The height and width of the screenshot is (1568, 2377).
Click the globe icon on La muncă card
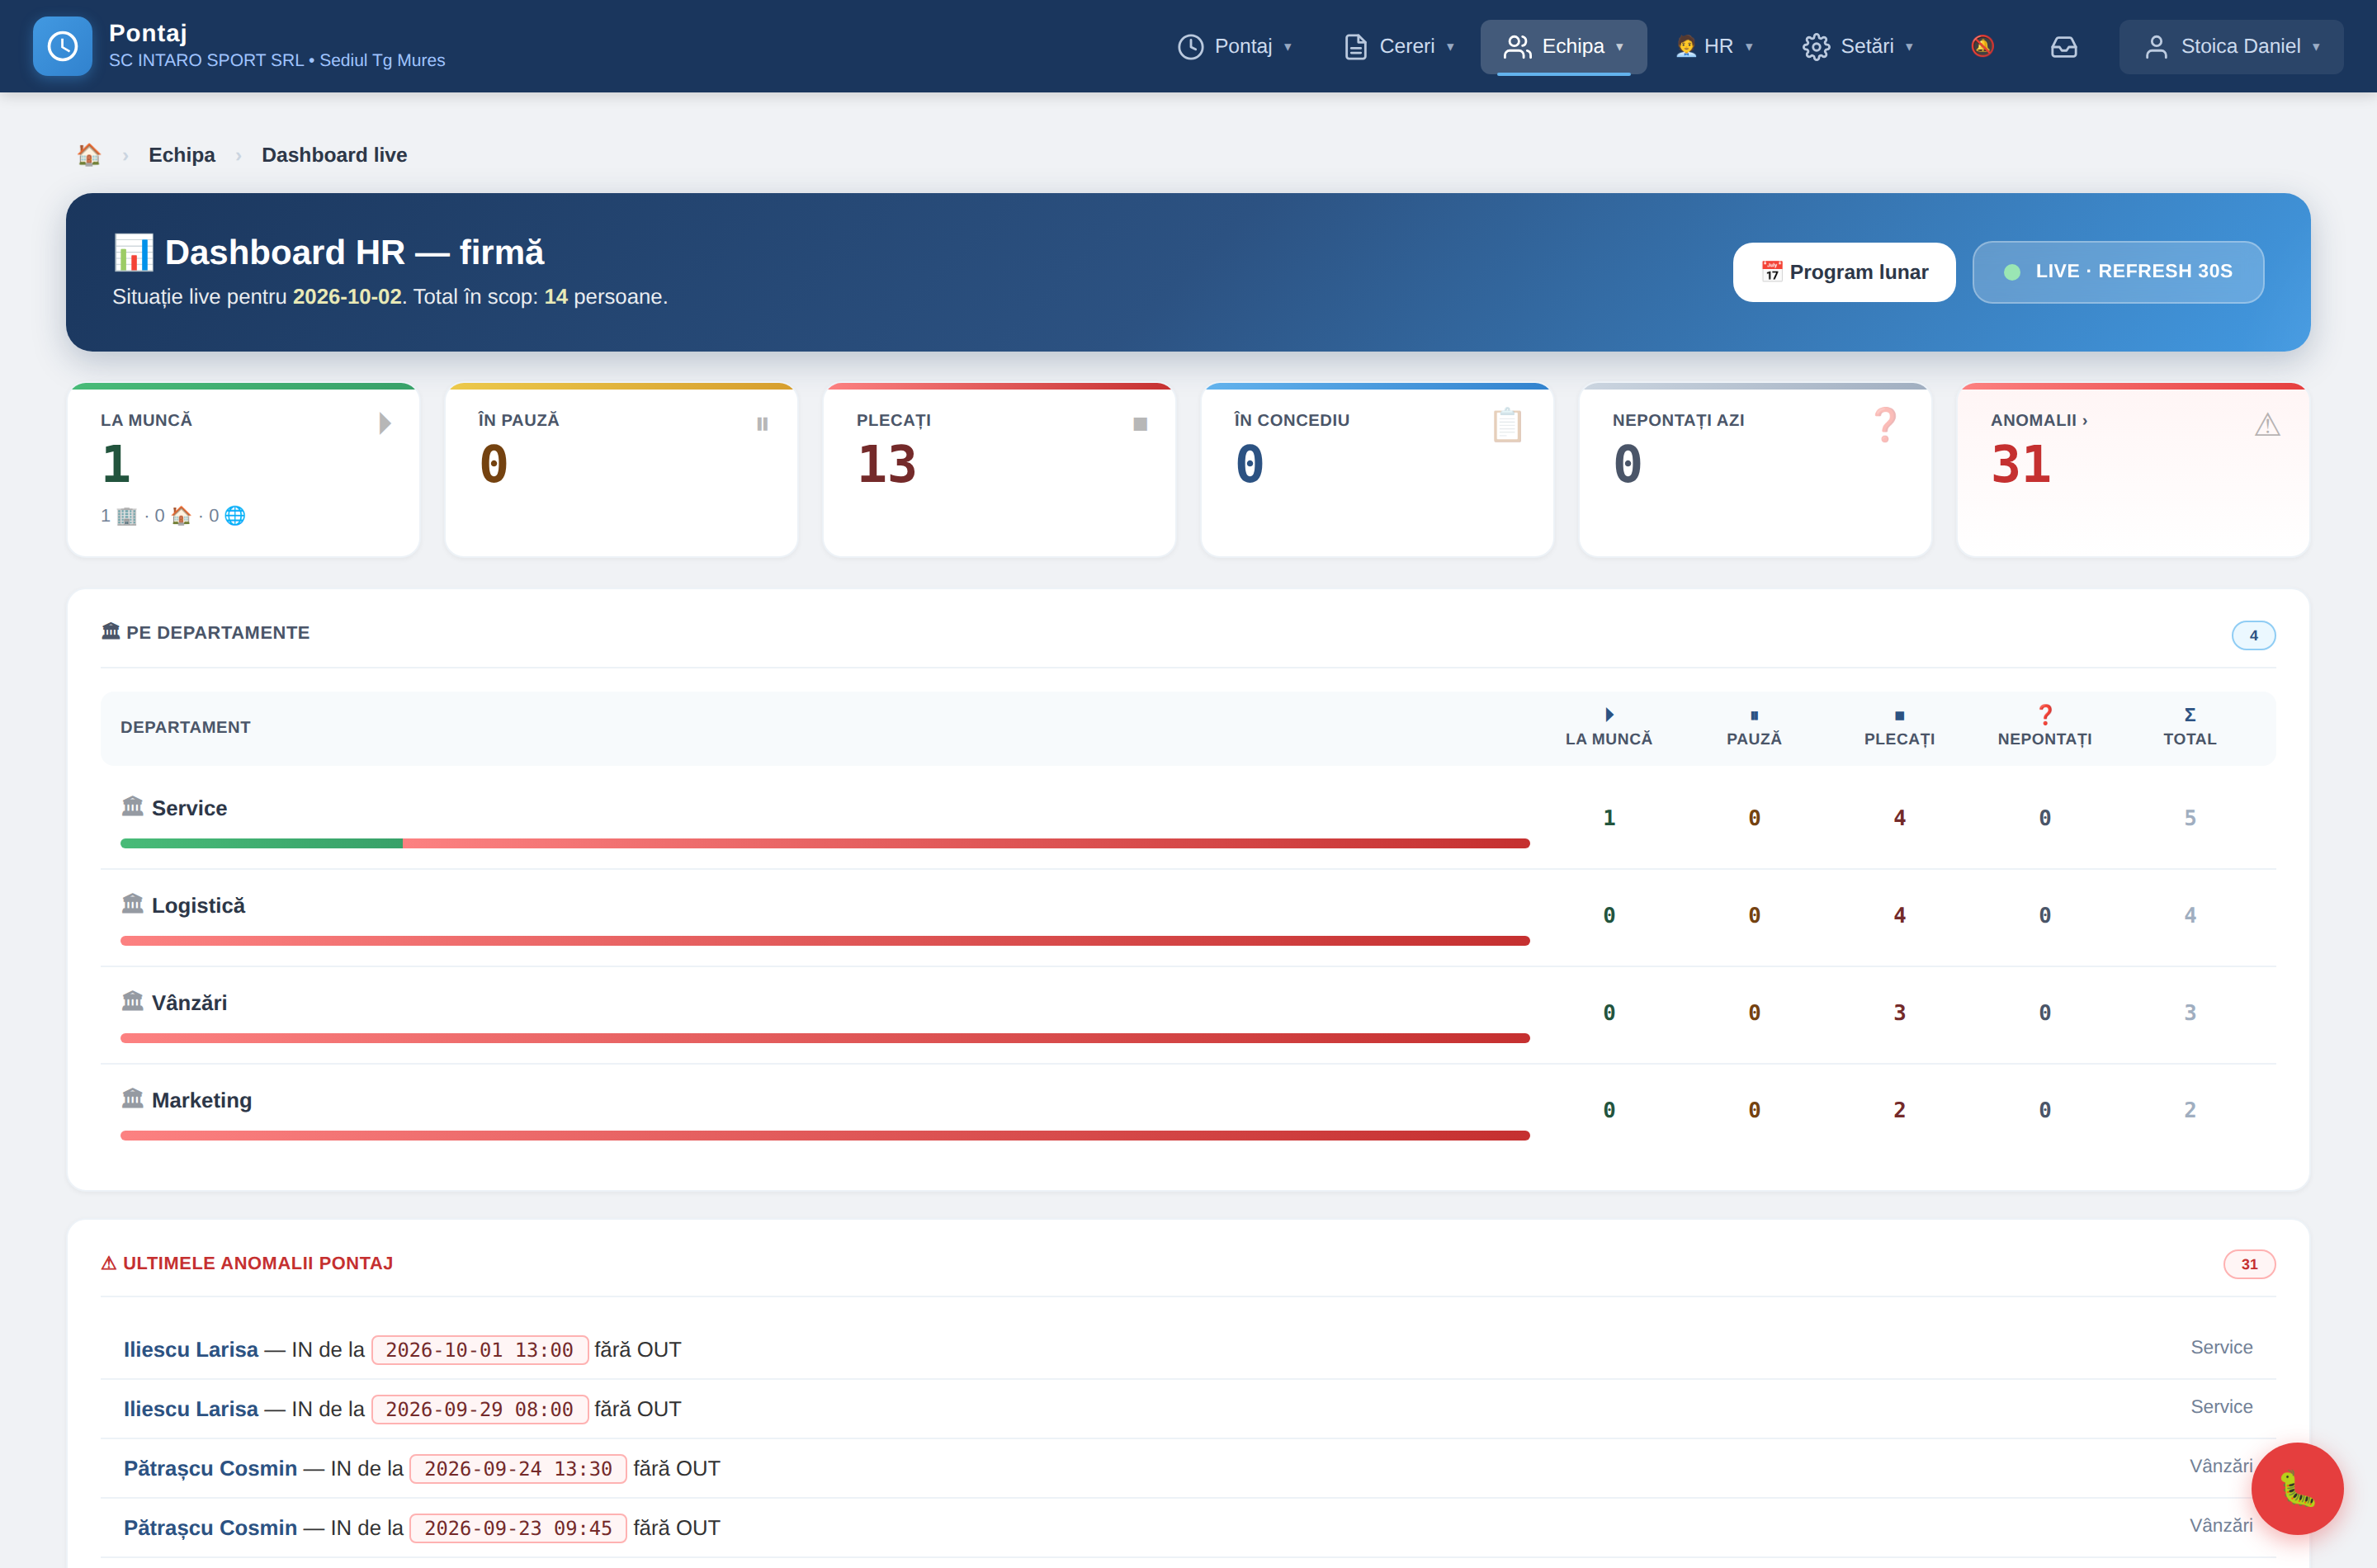click(x=235, y=516)
